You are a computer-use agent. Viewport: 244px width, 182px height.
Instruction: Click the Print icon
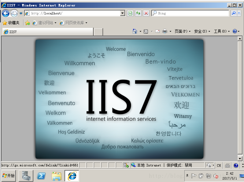point(165,32)
